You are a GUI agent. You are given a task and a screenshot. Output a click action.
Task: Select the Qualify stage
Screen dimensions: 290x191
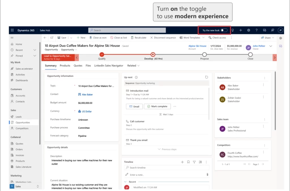tap(102, 55)
